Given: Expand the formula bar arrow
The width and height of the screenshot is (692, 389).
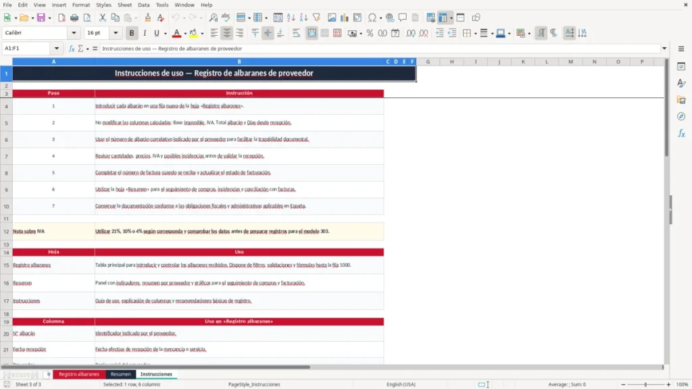Looking at the screenshot, I should click(x=664, y=49).
